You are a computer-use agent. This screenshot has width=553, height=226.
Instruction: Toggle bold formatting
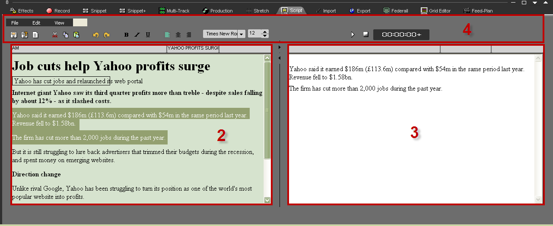coord(126,35)
